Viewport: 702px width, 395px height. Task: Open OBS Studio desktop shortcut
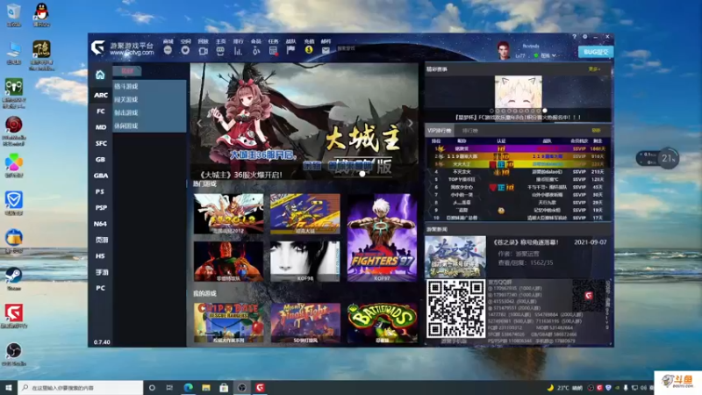[x=14, y=354]
